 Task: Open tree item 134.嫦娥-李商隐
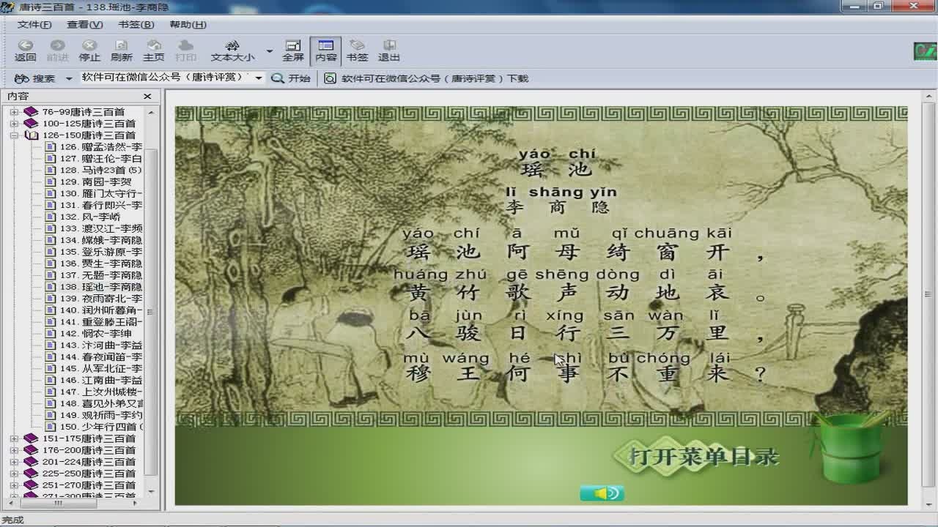(101, 241)
